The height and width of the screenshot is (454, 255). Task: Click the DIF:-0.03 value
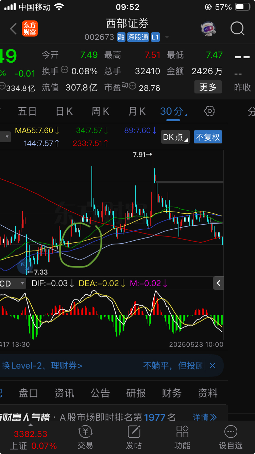click(53, 283)
